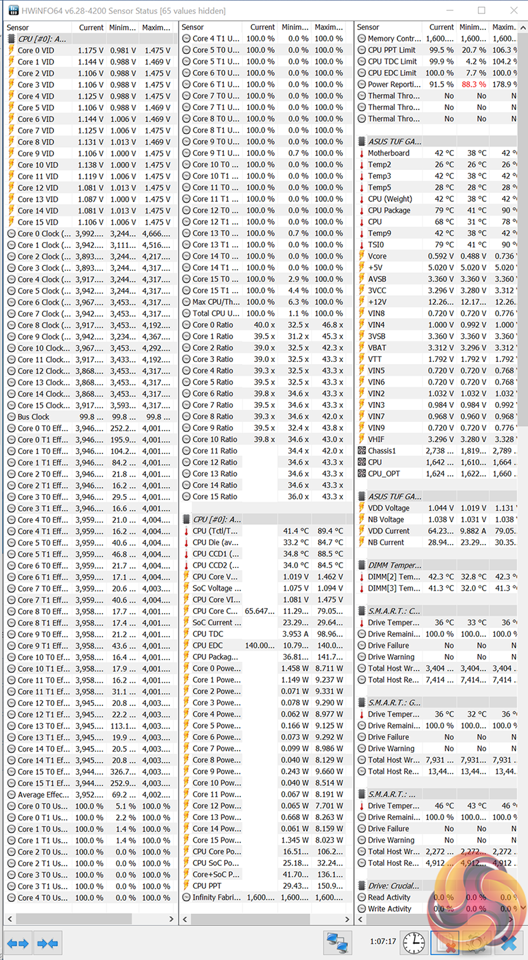Image resolution: width=528 pixels, height=960 pixels.
Task: Click the circle icon beside Memory Contr...
Action: [x=362, y=39]
